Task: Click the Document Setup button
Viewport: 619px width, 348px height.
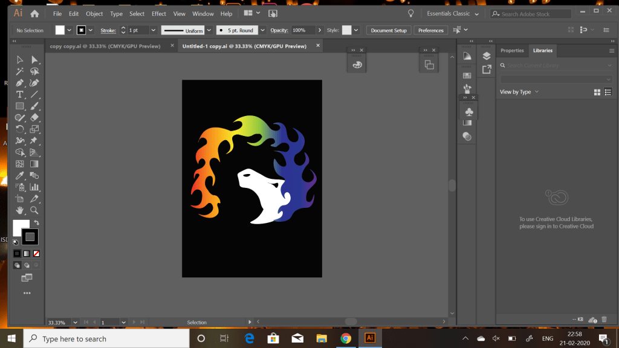Action: [x=389, y=30]
